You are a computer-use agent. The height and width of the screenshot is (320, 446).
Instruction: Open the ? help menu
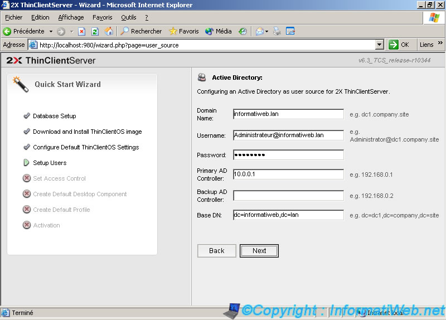point(147,18)
